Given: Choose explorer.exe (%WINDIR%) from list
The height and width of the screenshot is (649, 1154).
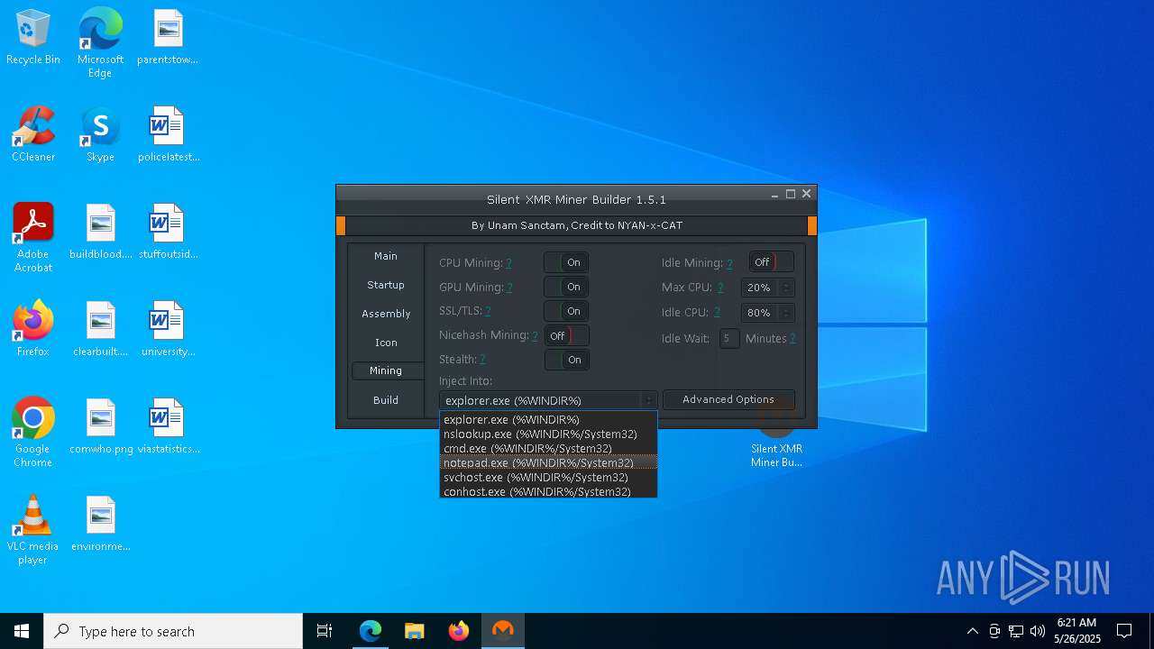Looking at the screenshot, I should pyautogui.click(x=548, y=419).
